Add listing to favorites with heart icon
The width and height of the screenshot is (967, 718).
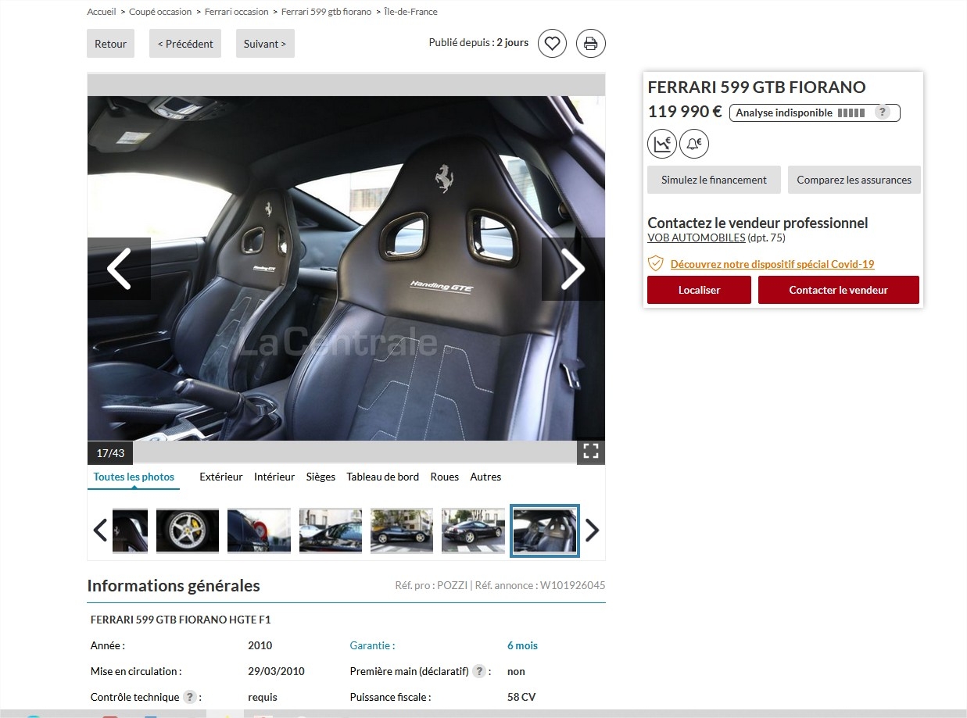(x=552, y=44)
